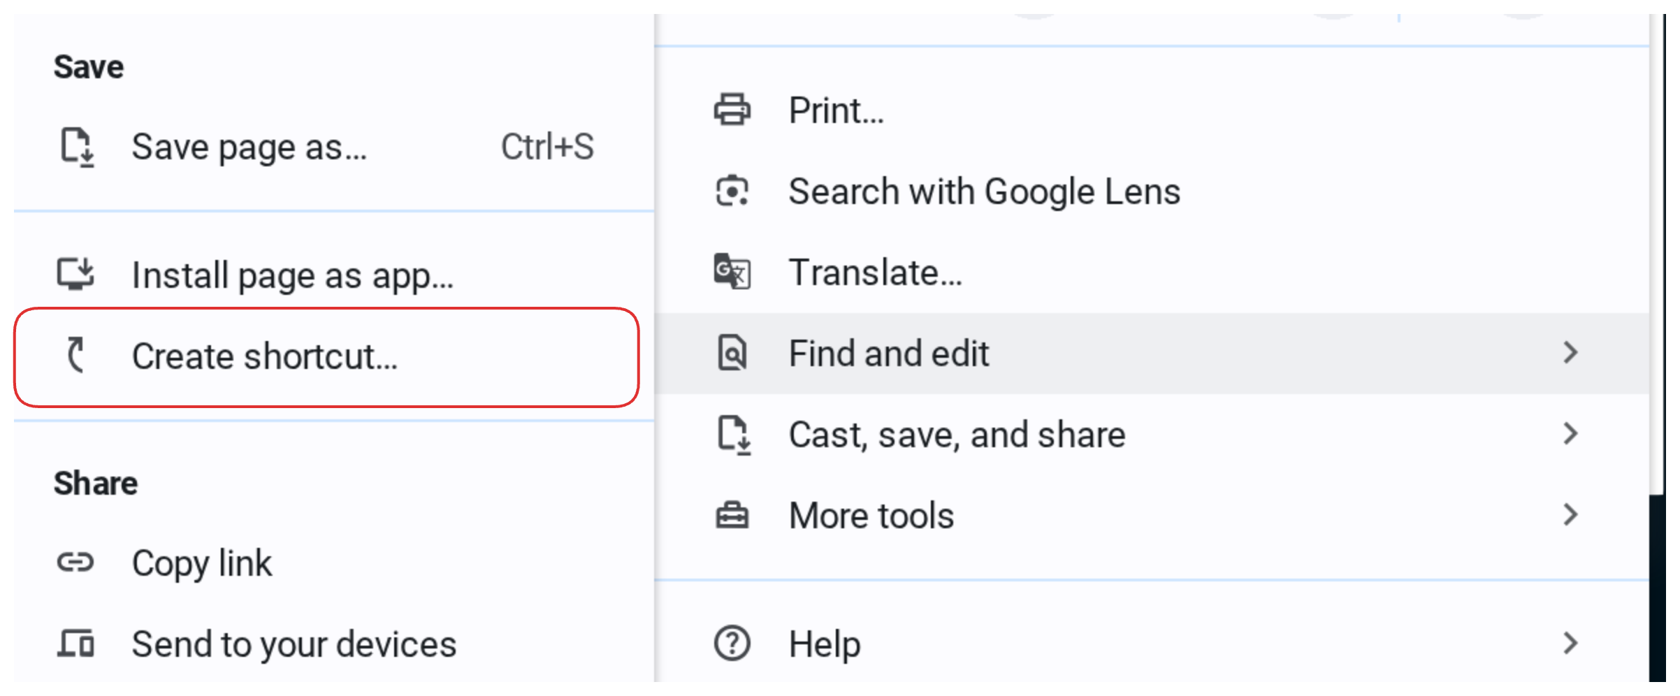Select Create shortcut... menu entry
Viewport: 1680px width, 696px height.
tap(264, 357)
